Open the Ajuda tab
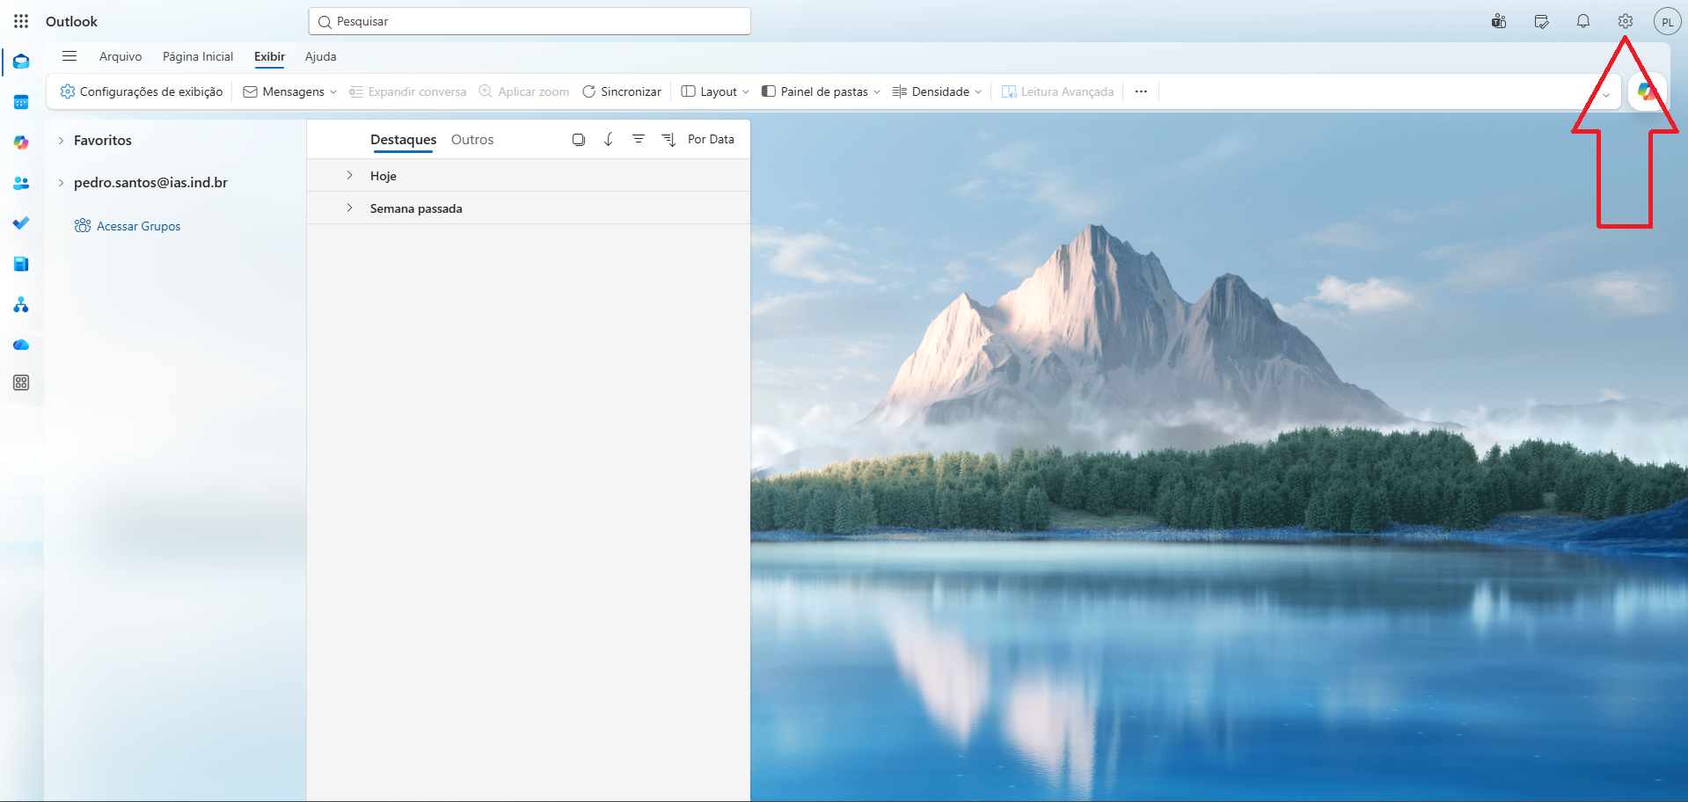The width and height of the screenshot is (1688, 802). tap(320, 56)
